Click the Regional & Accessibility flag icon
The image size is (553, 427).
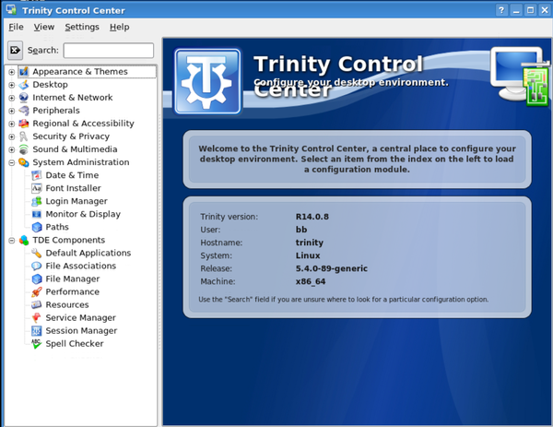24,124
